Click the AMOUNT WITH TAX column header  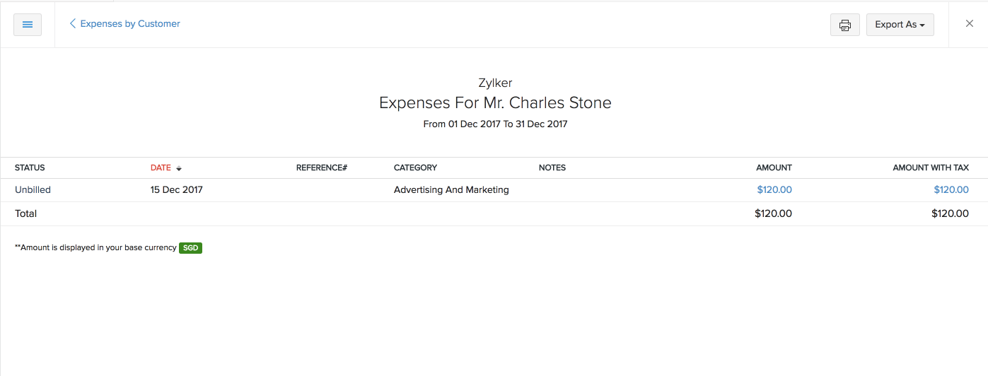[930, 168]
